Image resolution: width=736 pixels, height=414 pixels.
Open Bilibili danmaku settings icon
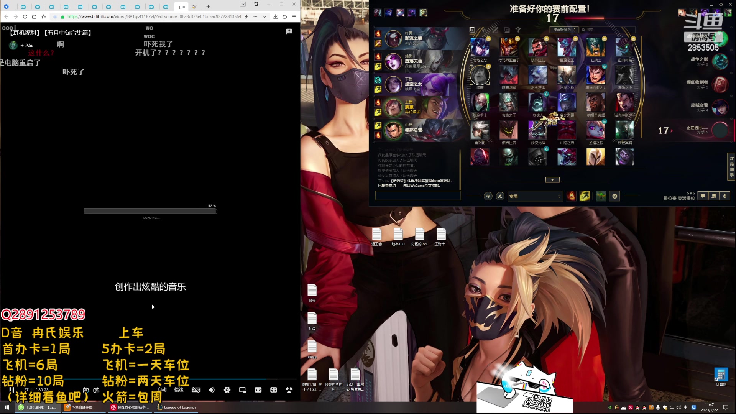coord(96,390)
